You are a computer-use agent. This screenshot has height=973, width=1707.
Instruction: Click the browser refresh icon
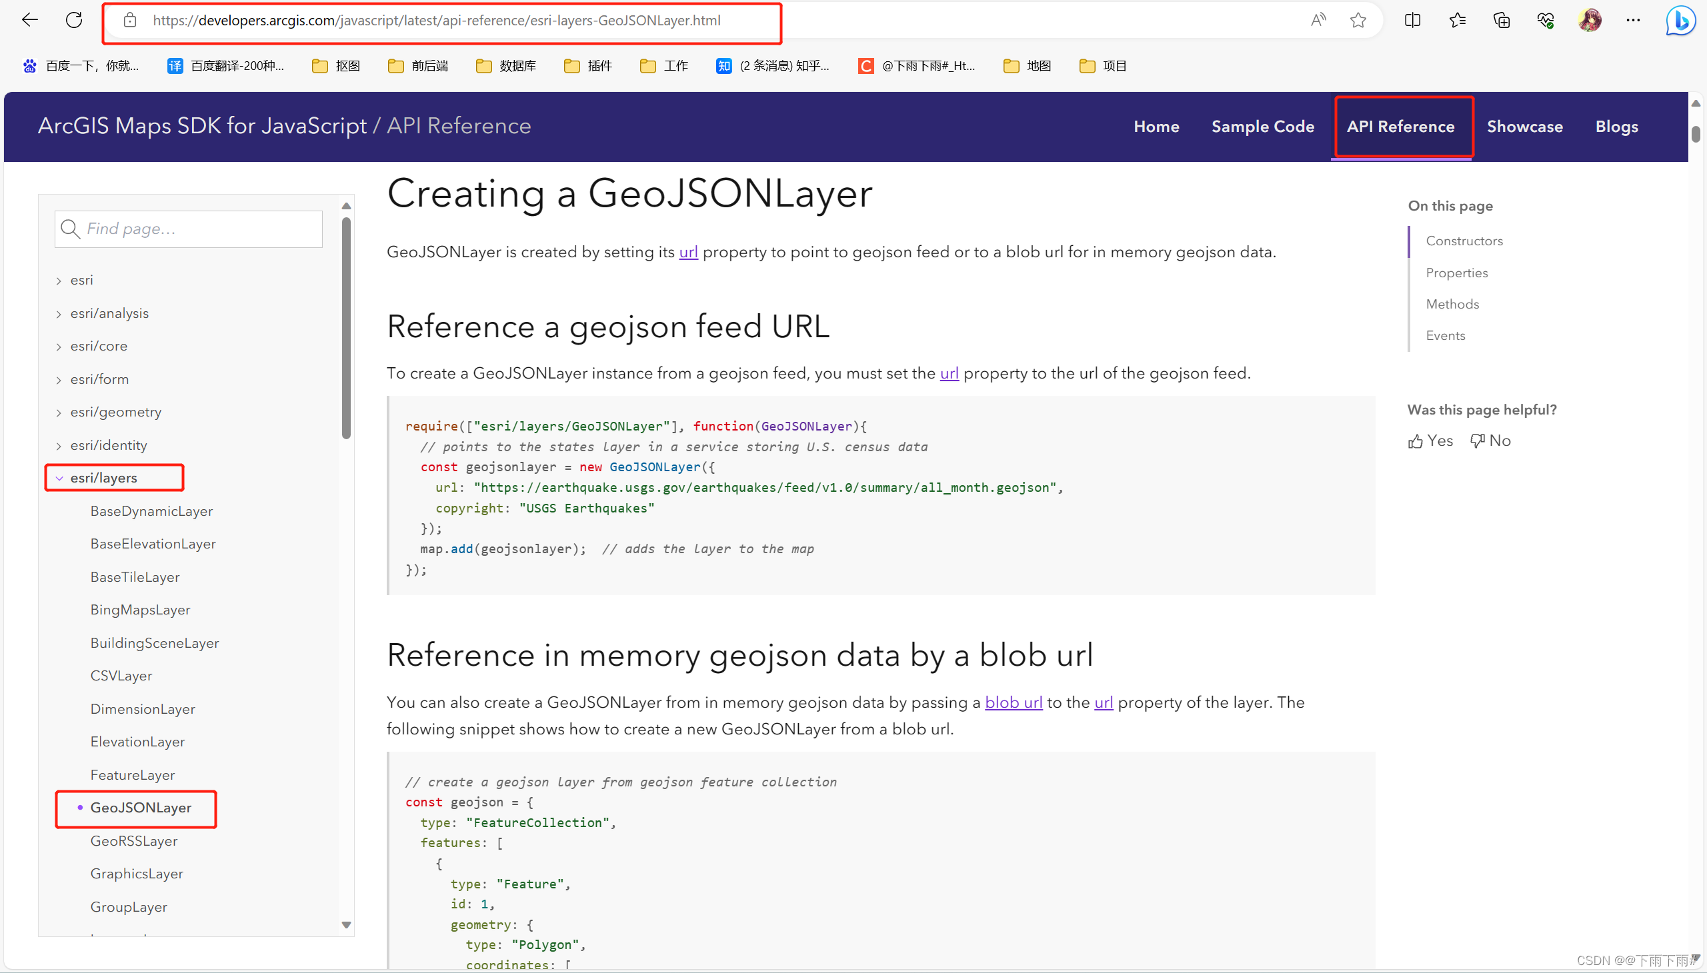(x=73, y=21)
